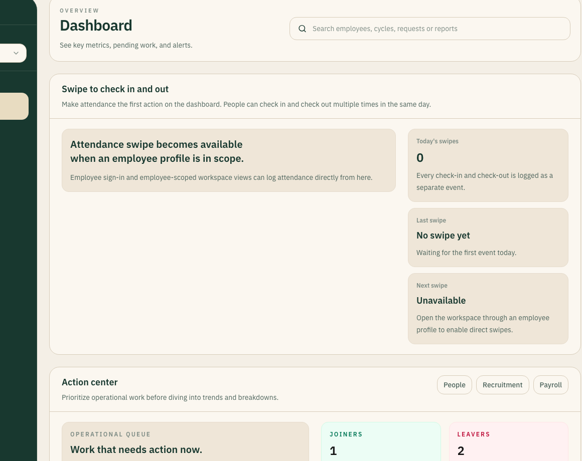Click the Next swipe Unavailable card

[488, 308]
